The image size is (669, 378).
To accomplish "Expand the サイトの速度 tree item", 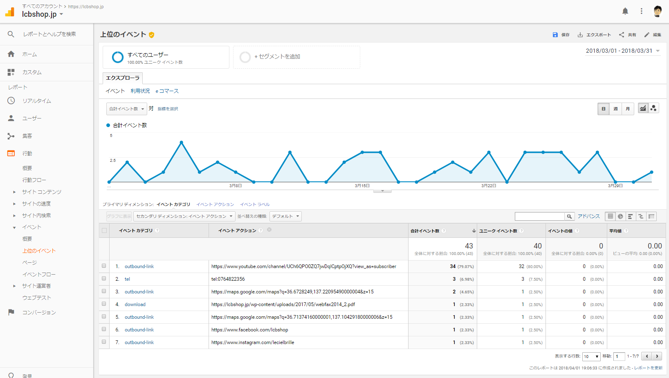I will pyautogui.click(x=14, y=204).
